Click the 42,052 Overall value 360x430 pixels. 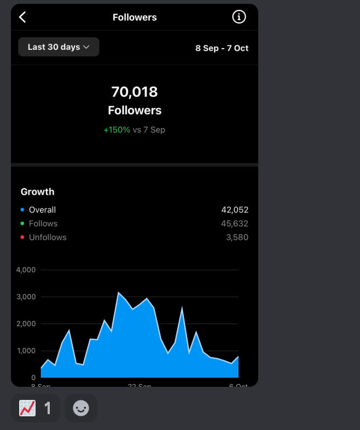click(235, 210)
